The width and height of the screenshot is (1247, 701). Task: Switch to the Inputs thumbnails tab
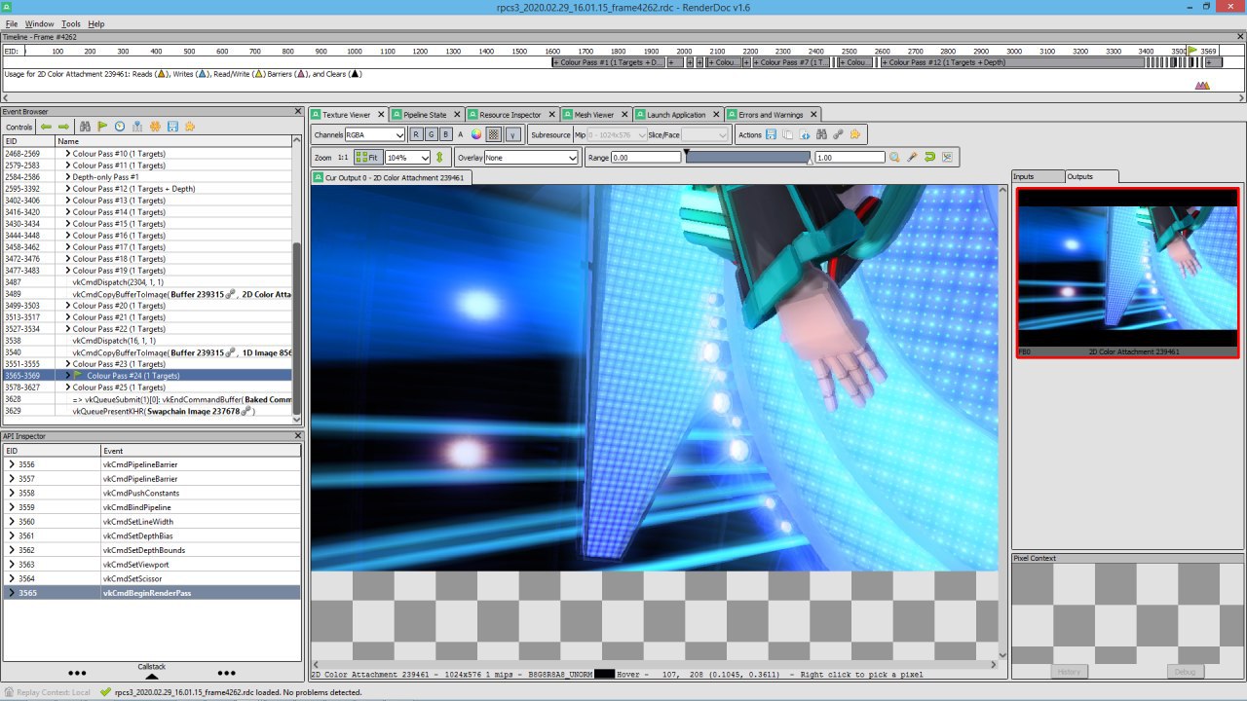pos(1037,176)
